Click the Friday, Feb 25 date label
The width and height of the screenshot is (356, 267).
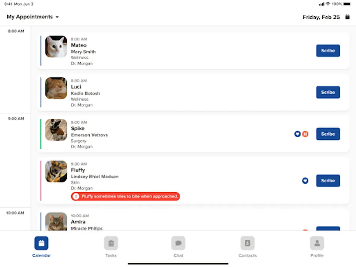click(321, 17)
